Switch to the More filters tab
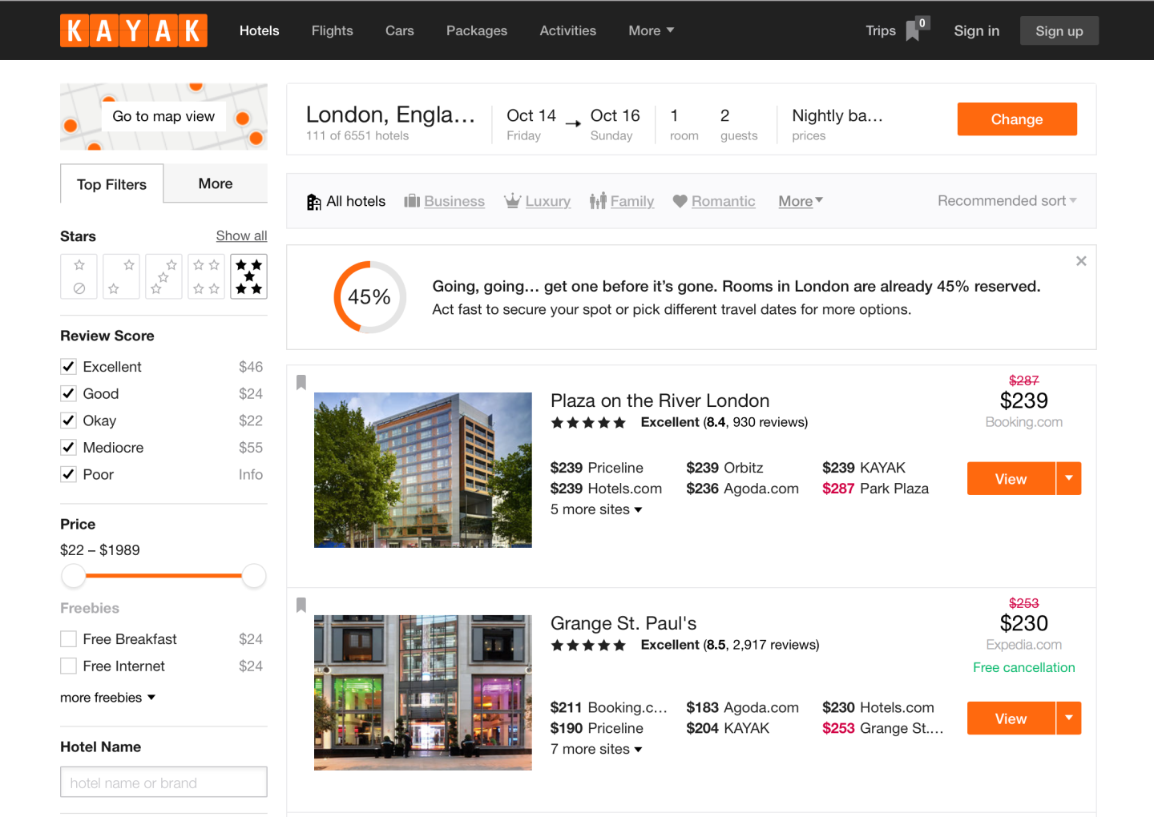Screen dimensions: 1154x817 point(216,183)
